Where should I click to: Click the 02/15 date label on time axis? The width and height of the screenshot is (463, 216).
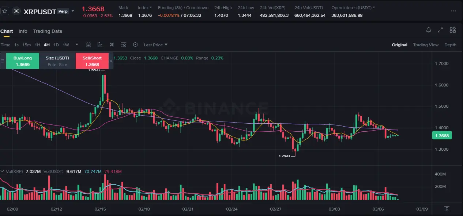(x=100, y=209)
